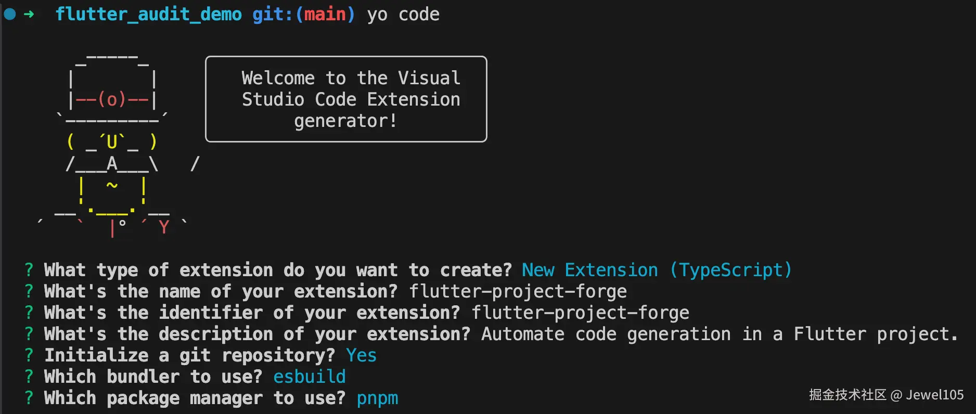Click the question mark before git repository prompt
The height and width of the screenshot is (414, 976).
coord(29,355)
